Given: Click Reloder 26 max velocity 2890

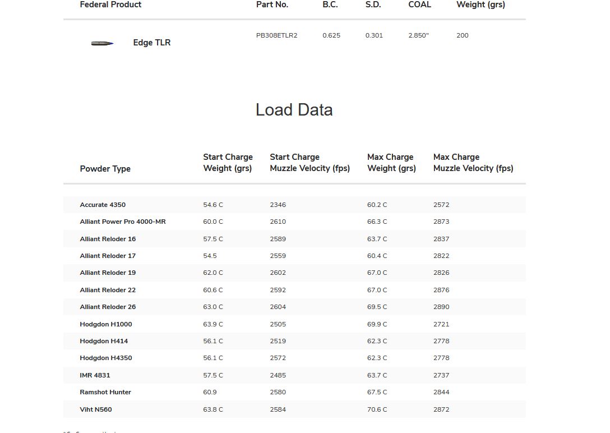Looking at the screenshot, I should [x=441, y=307].
